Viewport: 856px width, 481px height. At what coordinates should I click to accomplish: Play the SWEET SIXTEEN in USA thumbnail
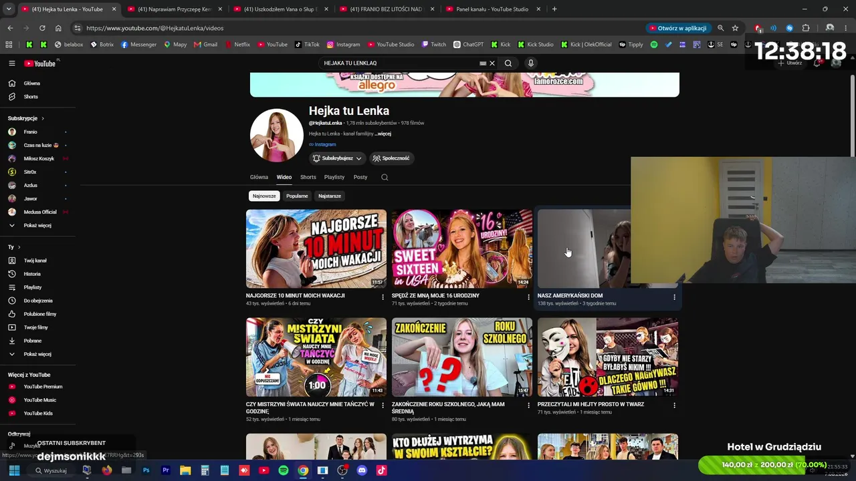click(462, 249)
